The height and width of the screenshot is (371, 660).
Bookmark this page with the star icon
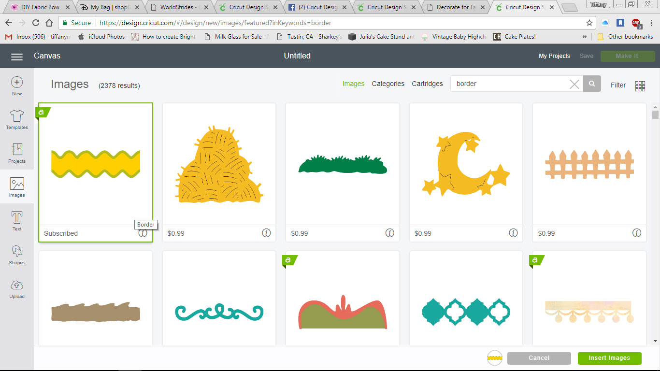coord(589,23)
